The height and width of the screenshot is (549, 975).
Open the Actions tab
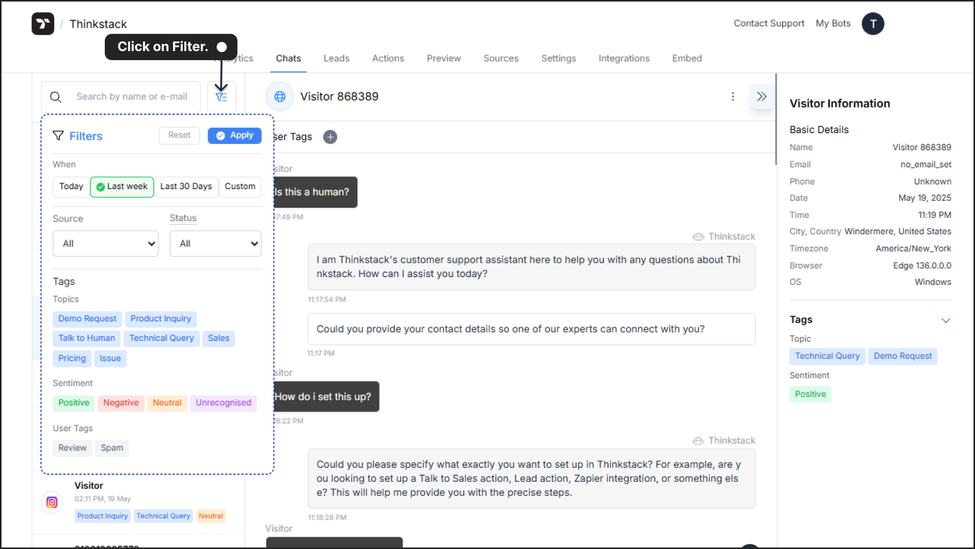coord(388,59)
